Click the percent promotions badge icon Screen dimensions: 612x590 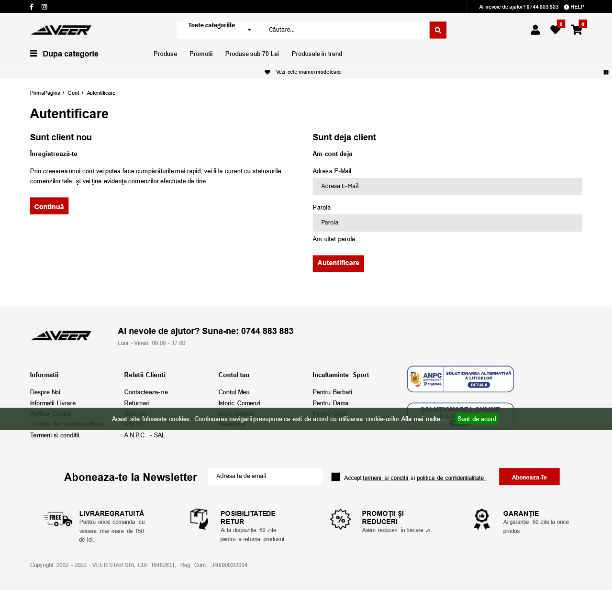pyautogui.click(x=340, y=519)
